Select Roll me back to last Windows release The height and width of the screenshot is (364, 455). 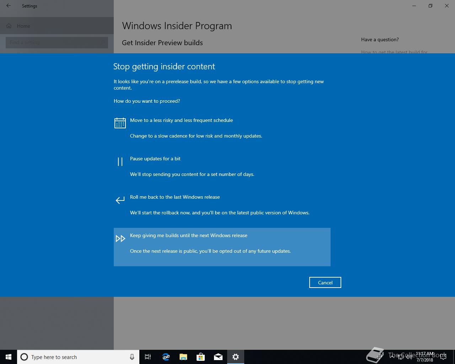click(222, 209)
